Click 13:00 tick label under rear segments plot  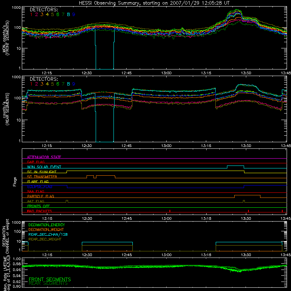pos(166,146)
